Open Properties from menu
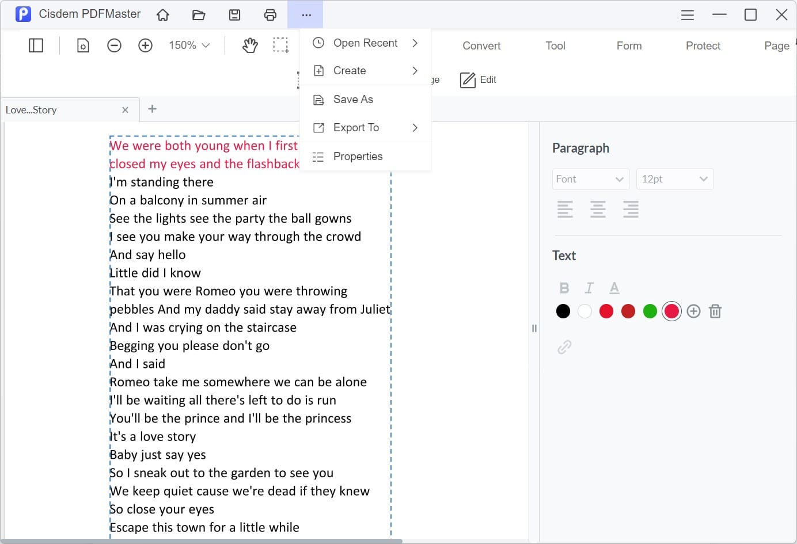The height and width of the screenshot is (544, 797). [365, 157]
